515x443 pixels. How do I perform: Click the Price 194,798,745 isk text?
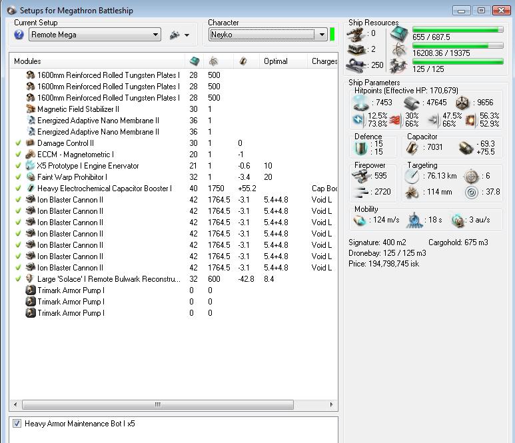point(384,264)
